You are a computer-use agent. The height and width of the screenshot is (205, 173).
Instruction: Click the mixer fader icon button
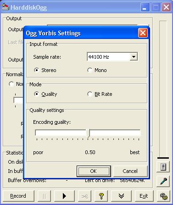(x=163, y=166)
